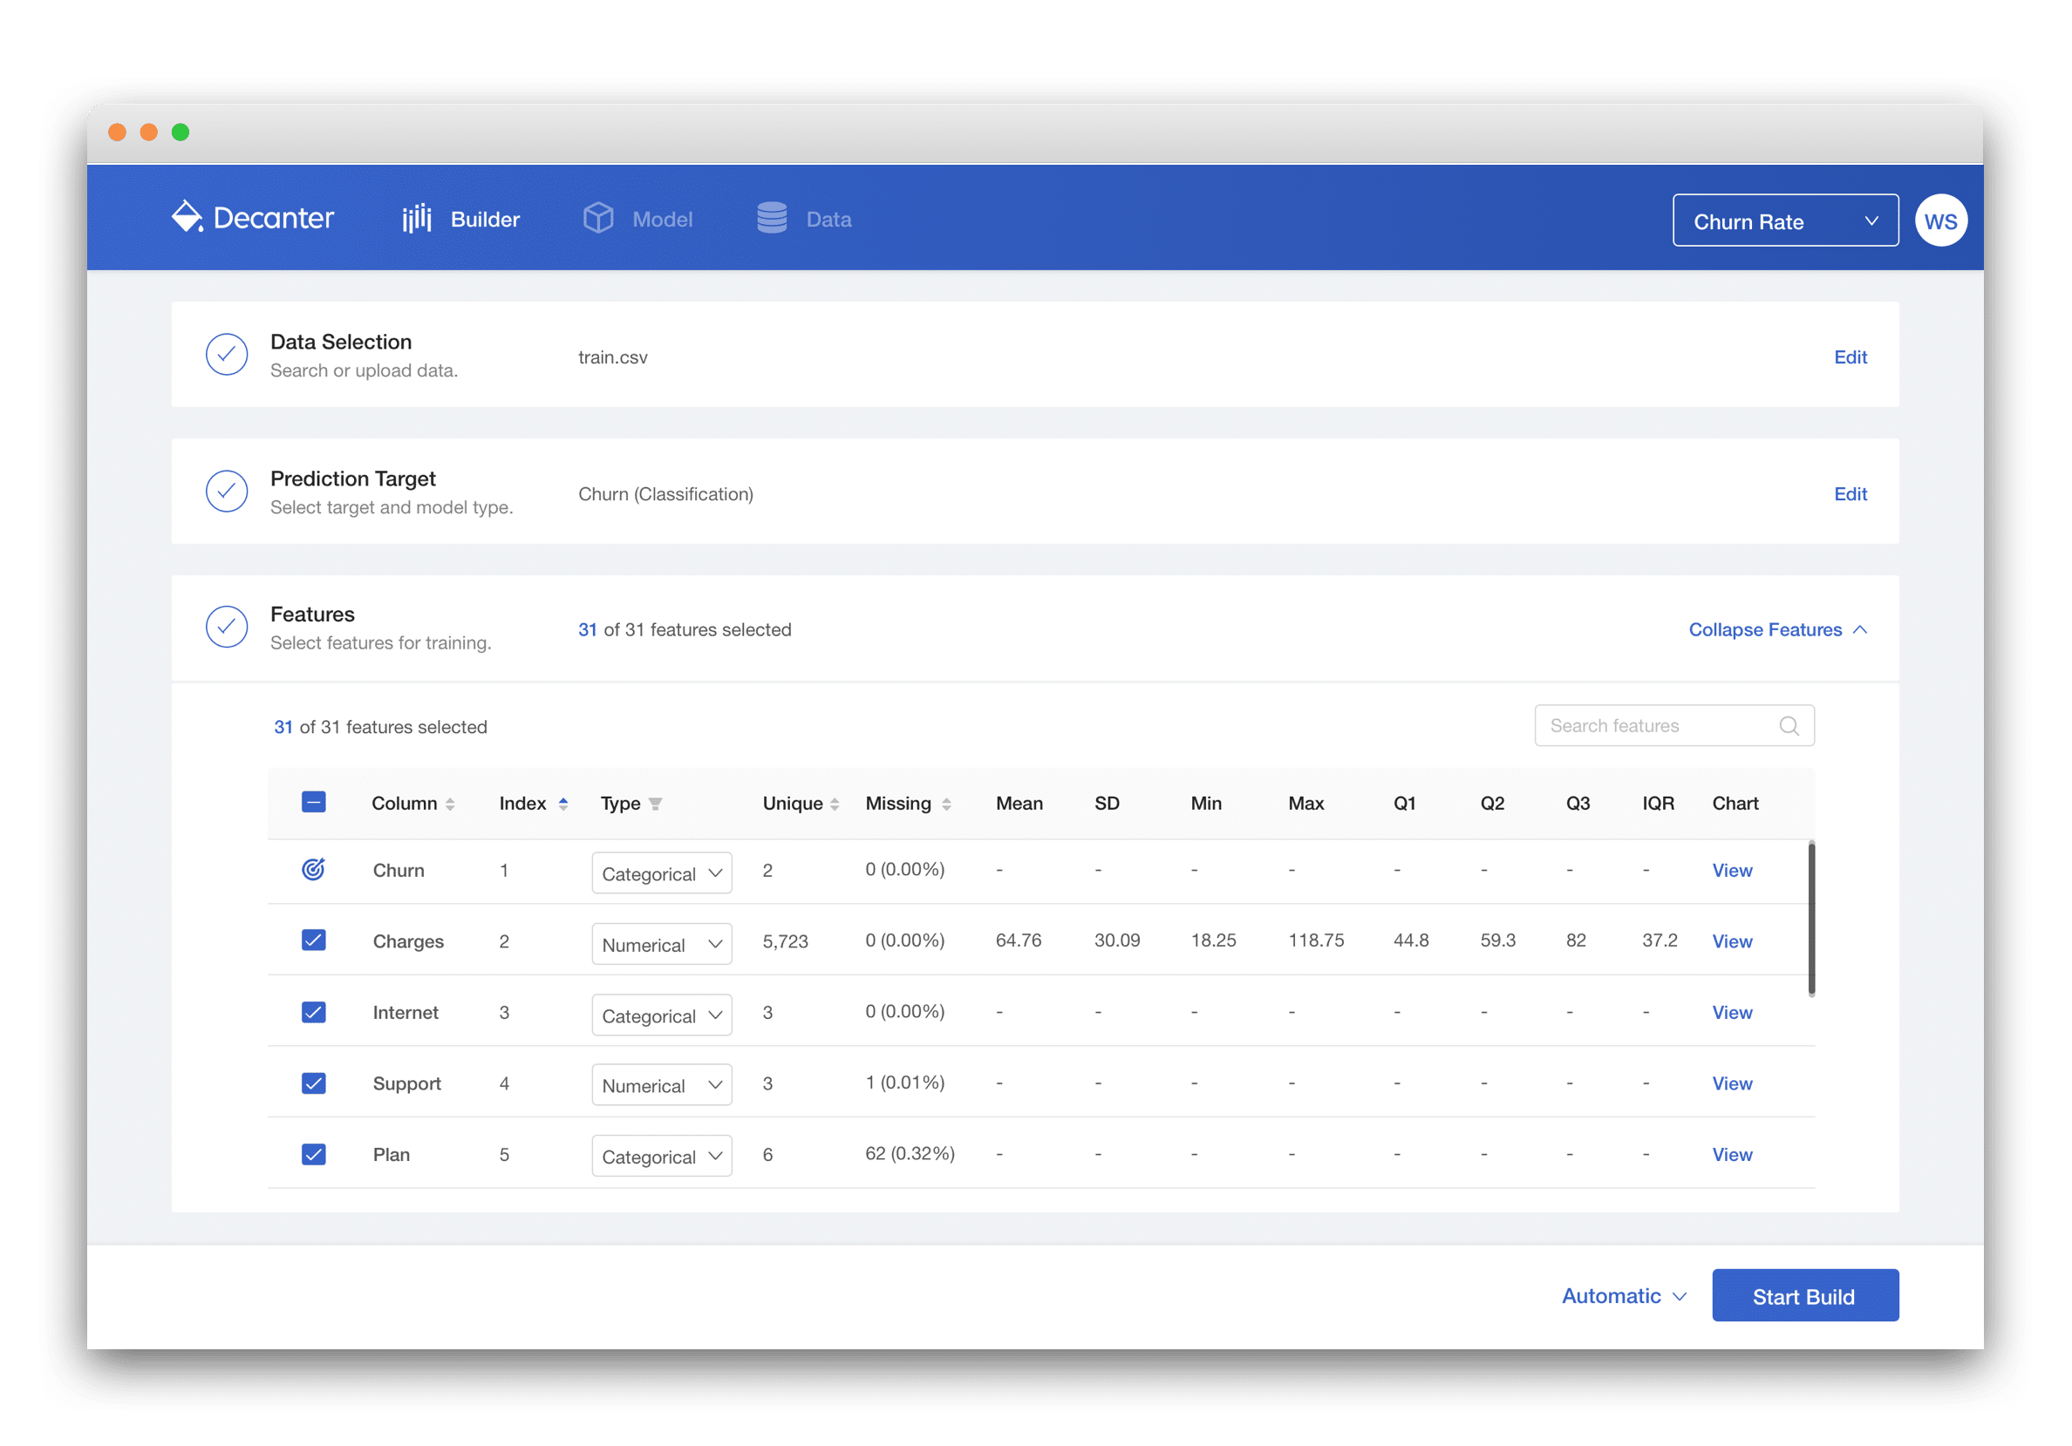The image size is (2072, 1446).
Task: Open the WS user avatar
Action: [1940, 221]
